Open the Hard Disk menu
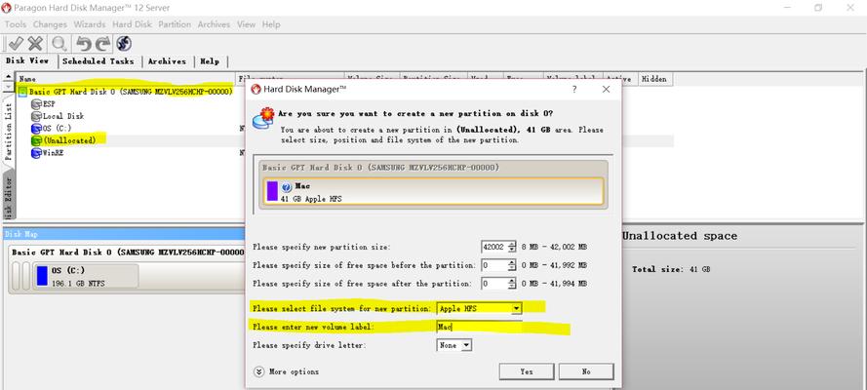867x390 pixels. (x=133, y=24)
